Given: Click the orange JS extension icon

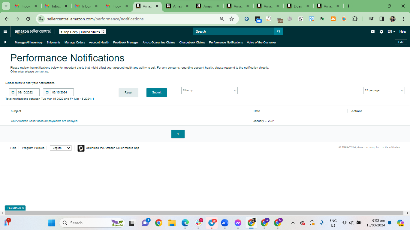Looking at the screenshot, I should pyautogui.click(x=333, y=19).
